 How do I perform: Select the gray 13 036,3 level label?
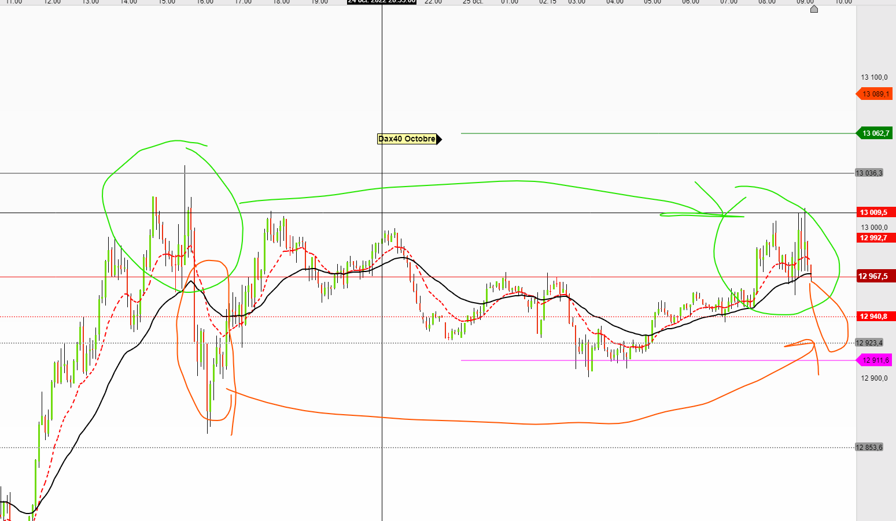coord(869,173)
